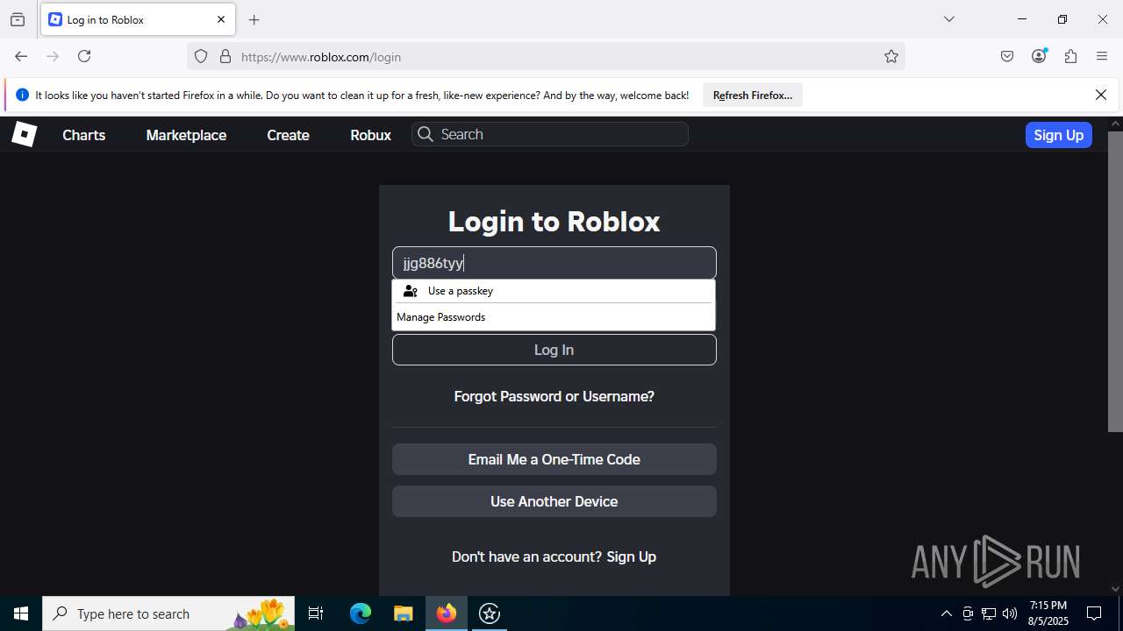Open the Create nav item
Screen dimensions: 1123x631
click(288, 135)
